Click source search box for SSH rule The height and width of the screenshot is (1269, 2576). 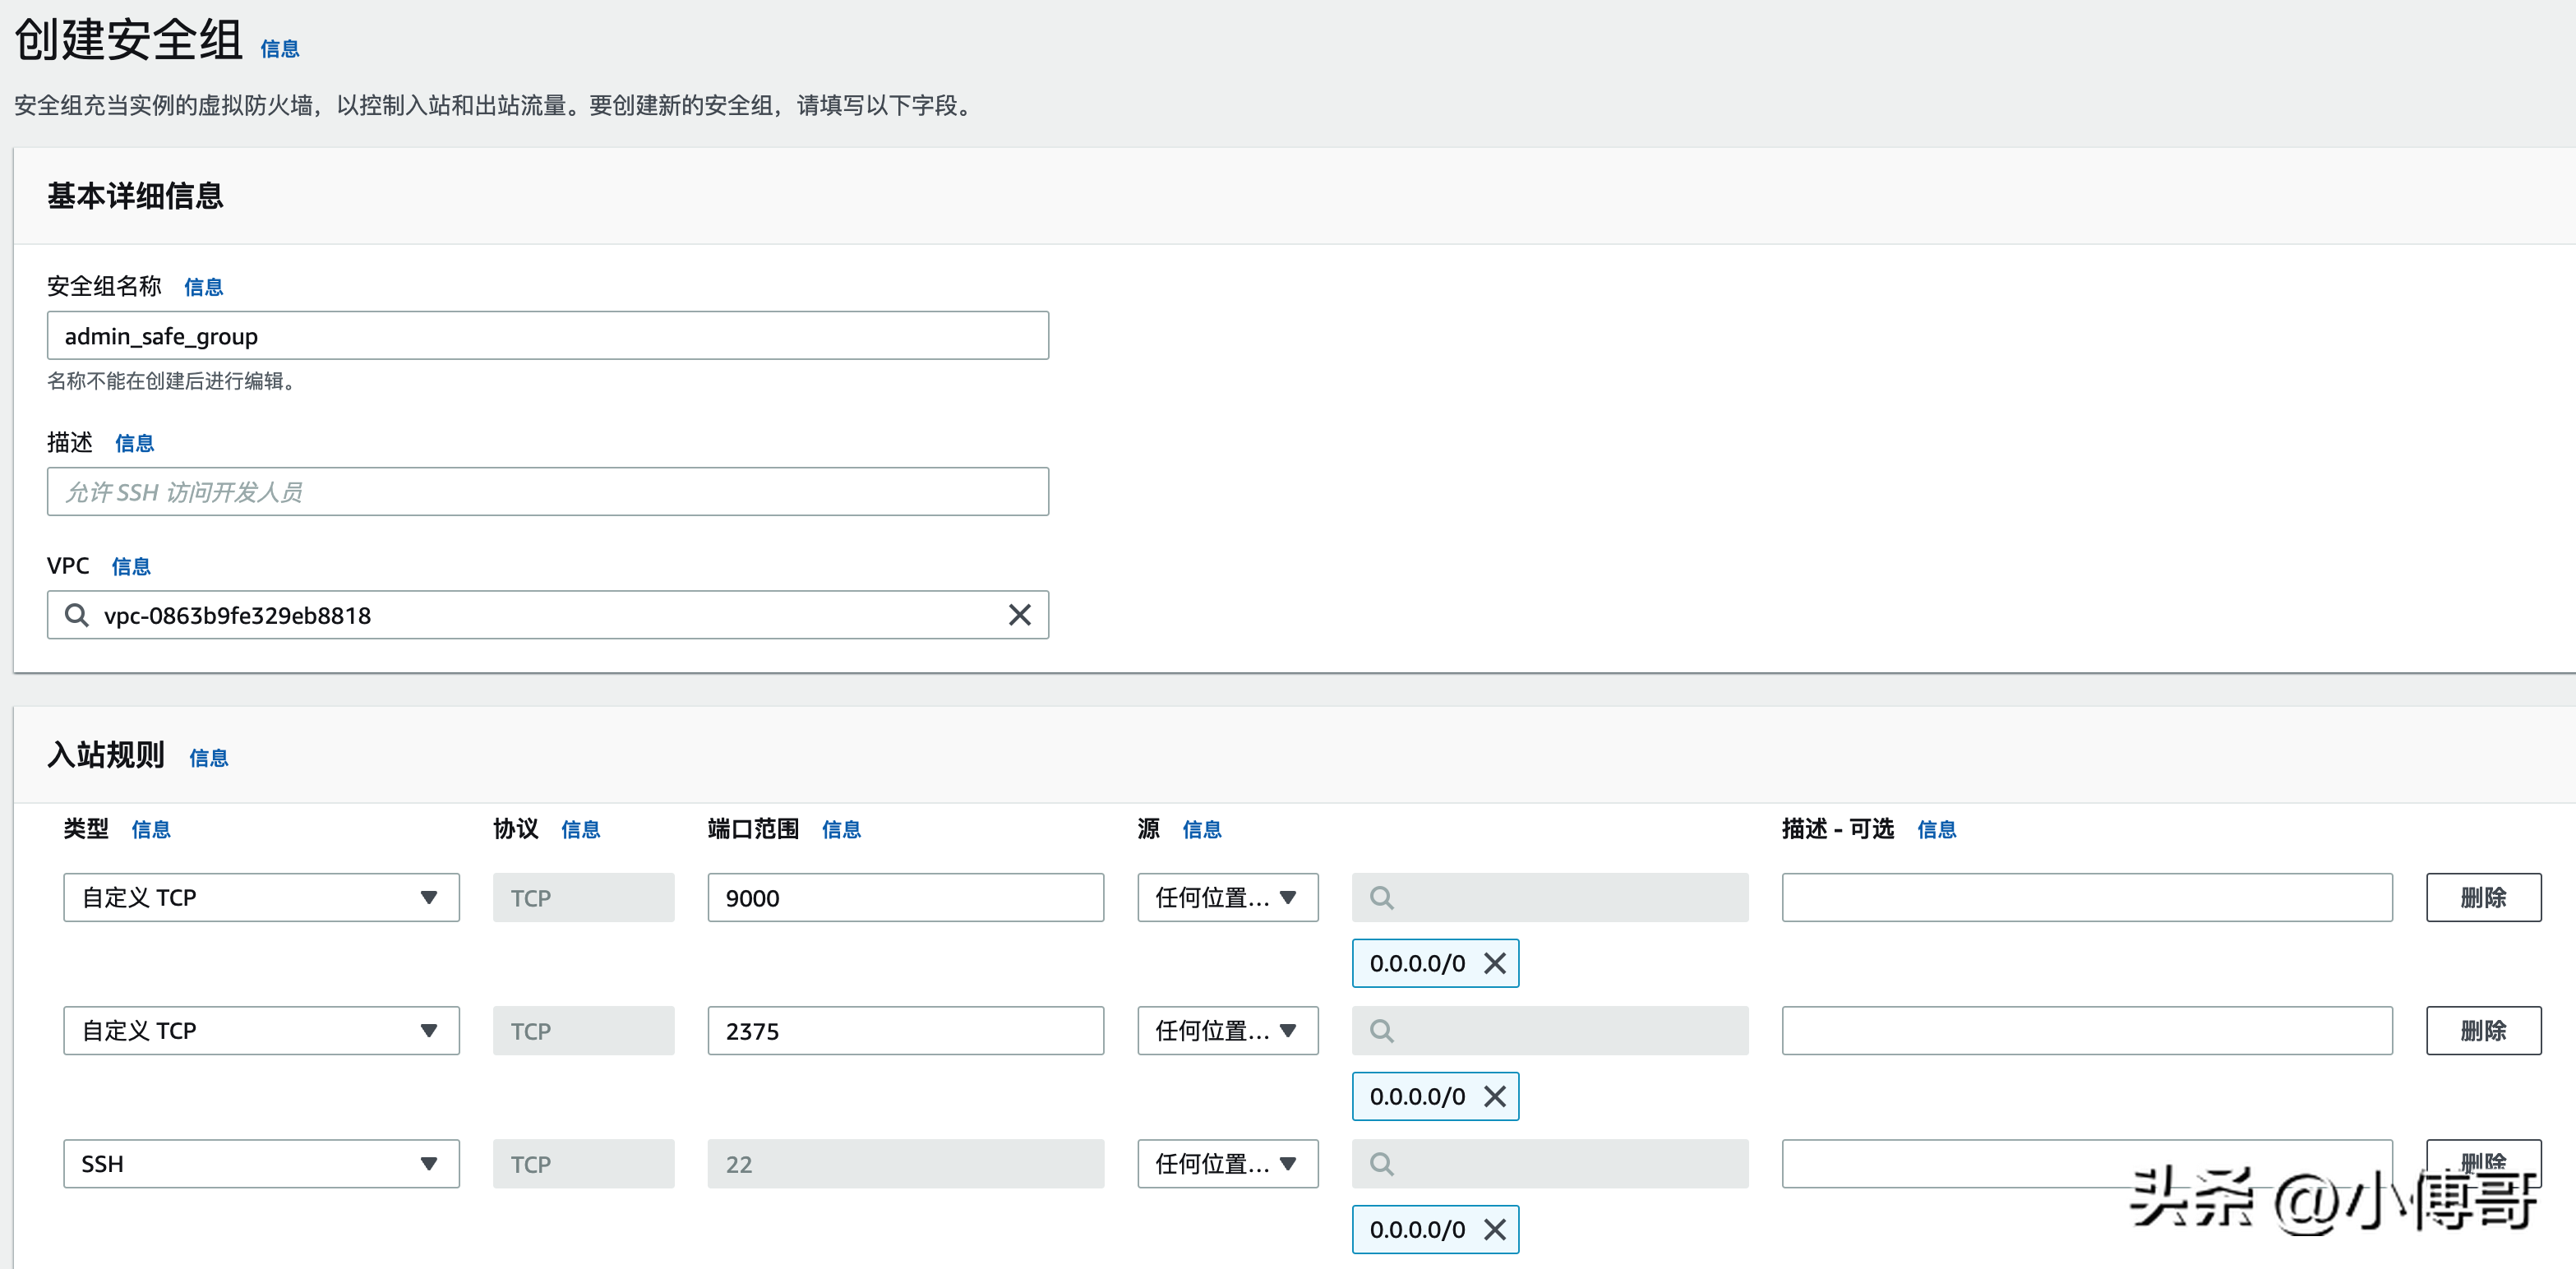click(x=1549, y=1163)
